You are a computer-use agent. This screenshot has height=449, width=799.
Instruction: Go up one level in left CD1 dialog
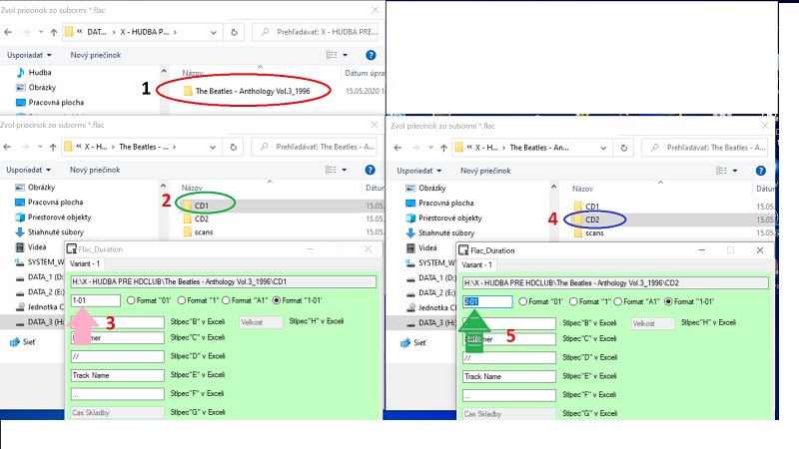coord(53,147)
